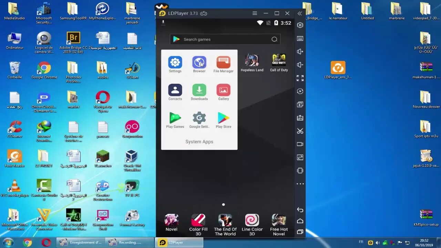Screen dimensions: 441x248
Task: Click the taskbar clock showing 20:52
Action: coord(424,242)
